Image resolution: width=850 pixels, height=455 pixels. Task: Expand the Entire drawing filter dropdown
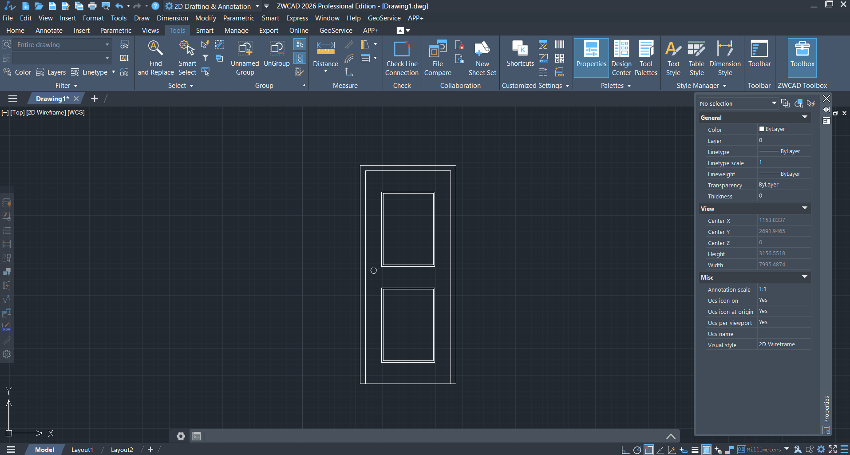click(x=107, y=44)
